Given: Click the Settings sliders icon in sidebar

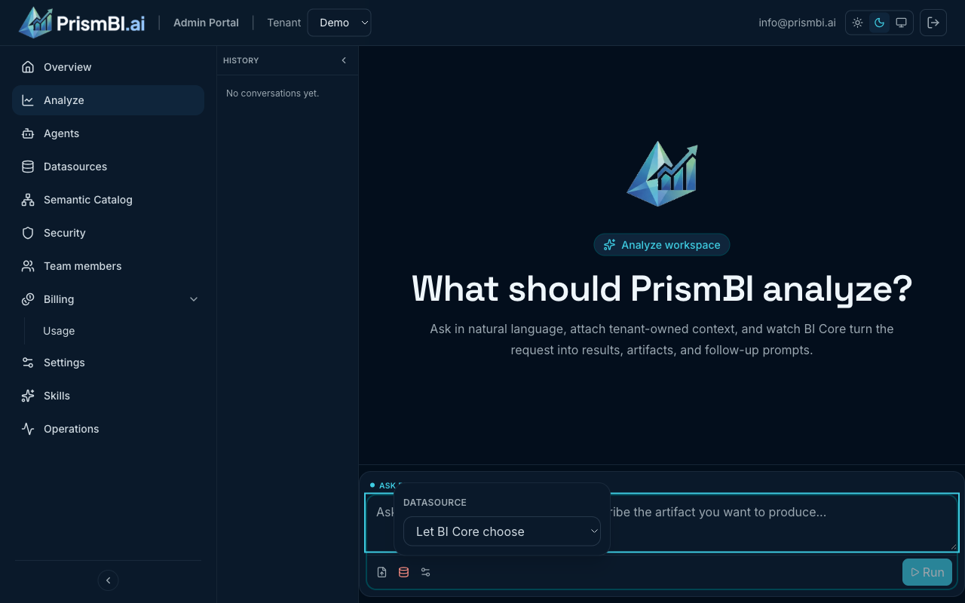Looking at the screenshot, I should [28, 363].
